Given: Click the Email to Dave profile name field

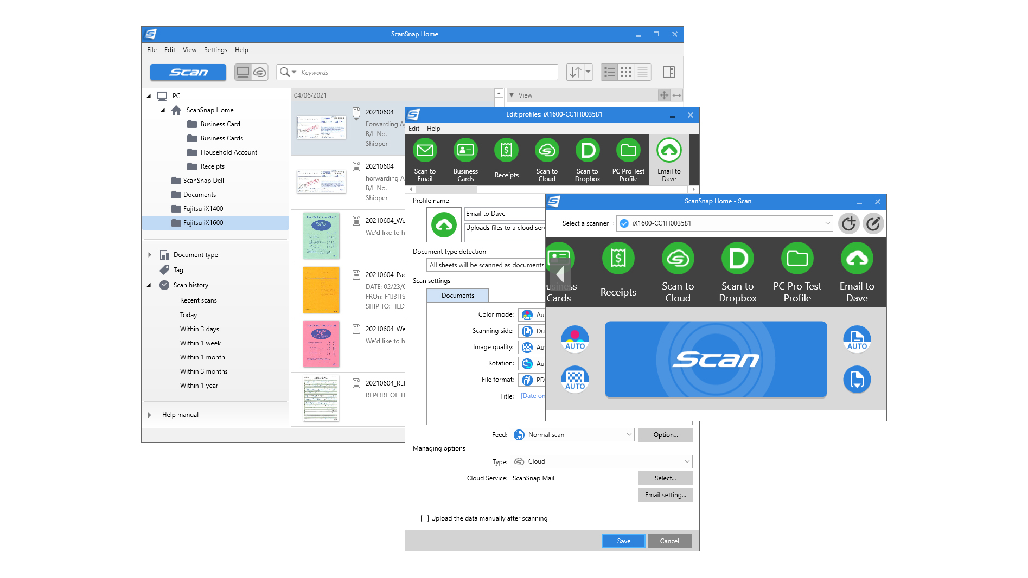Looking at the screenshot, I should point(505,214).
